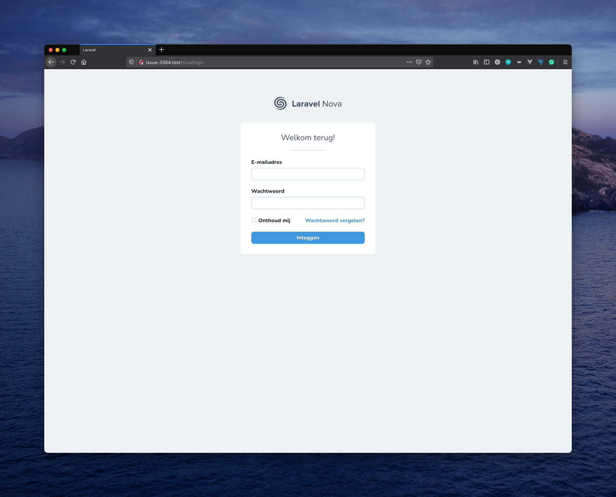Enable the 'Onthoud mij' checkbox
Viewport: 616px width, 497px height.
pyautogui.click(x=253, y=220)
